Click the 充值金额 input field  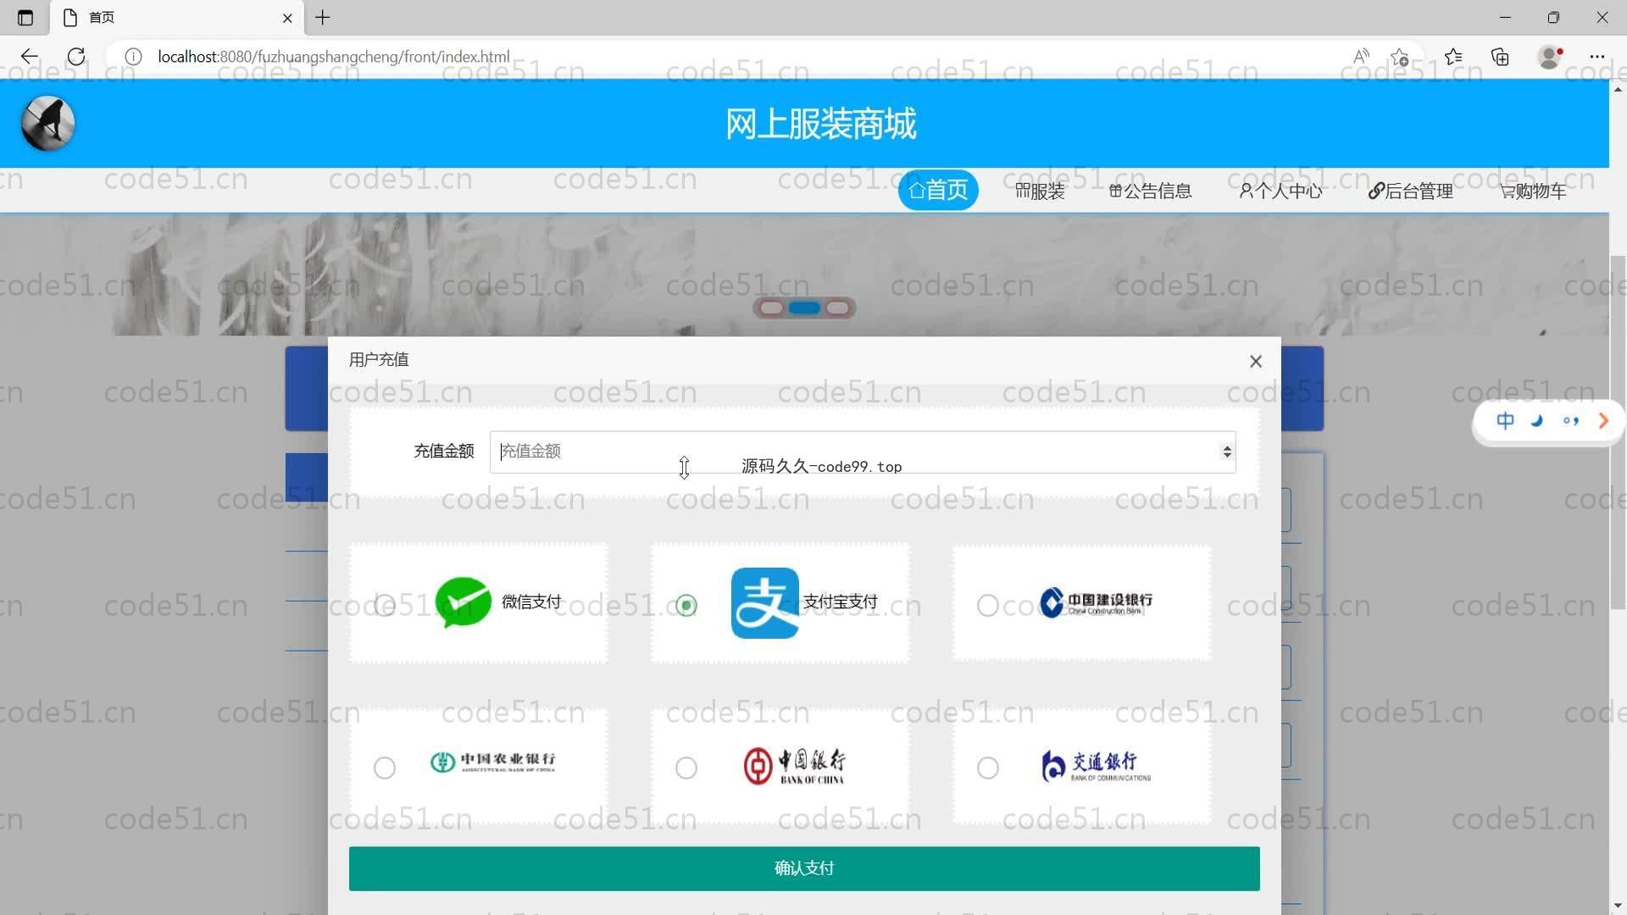(863, 452)
